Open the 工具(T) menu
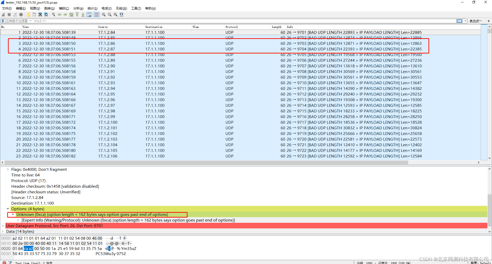The height and width of the screenshot is (264, 492). click(136, 8)
